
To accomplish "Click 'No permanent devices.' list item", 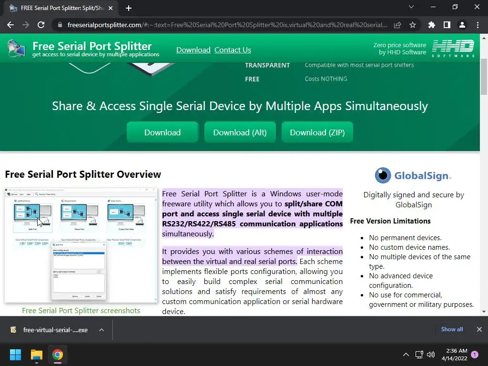I will click(405, 238).
